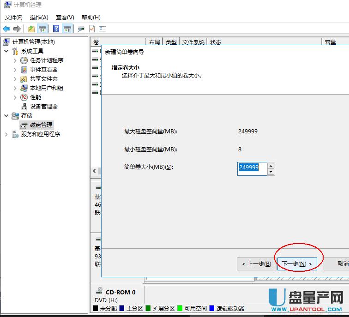This screenshot has width=349, height=317.
Task: Select 设备管理器 in the tree
Action: pos(43,107)
